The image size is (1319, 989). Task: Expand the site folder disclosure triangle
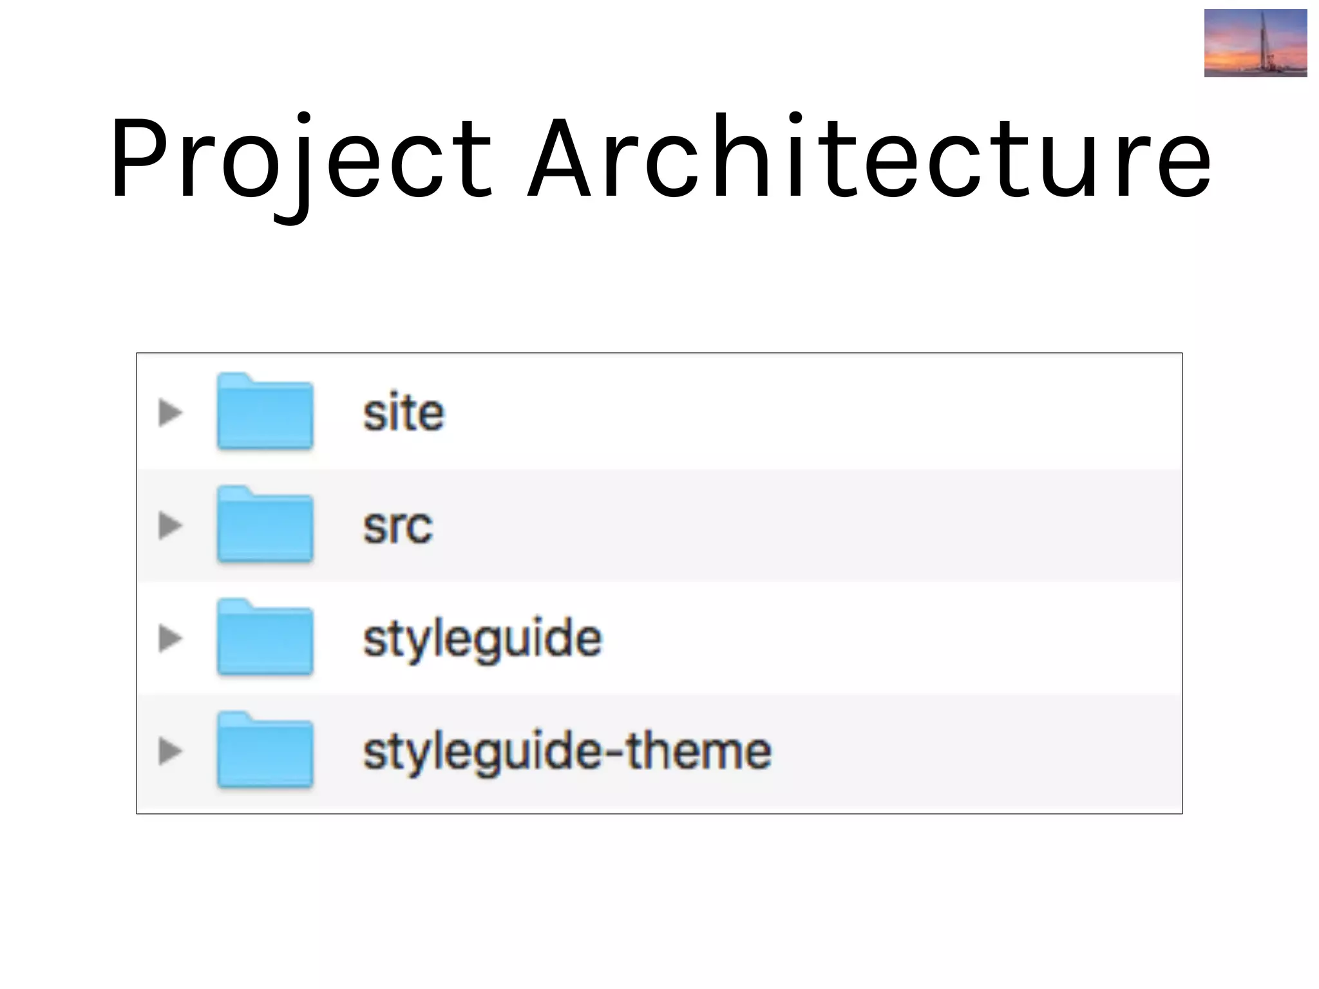(x=170, y=413)
